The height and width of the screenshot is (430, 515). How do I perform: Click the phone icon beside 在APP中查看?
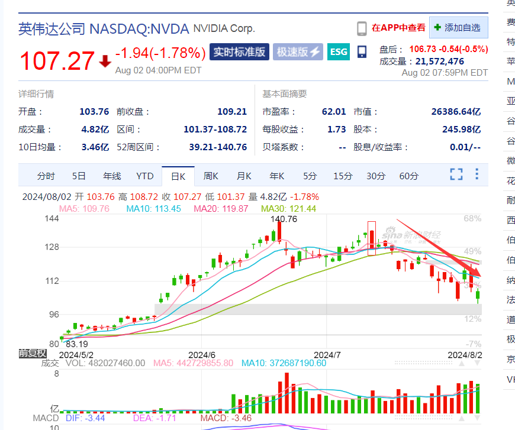(362, 28)
